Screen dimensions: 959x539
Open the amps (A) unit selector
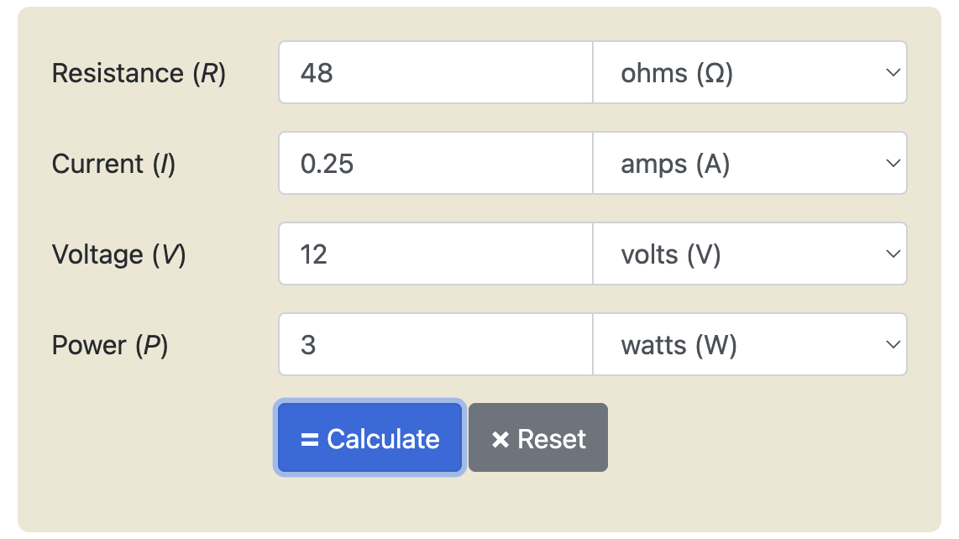(750, 164)
